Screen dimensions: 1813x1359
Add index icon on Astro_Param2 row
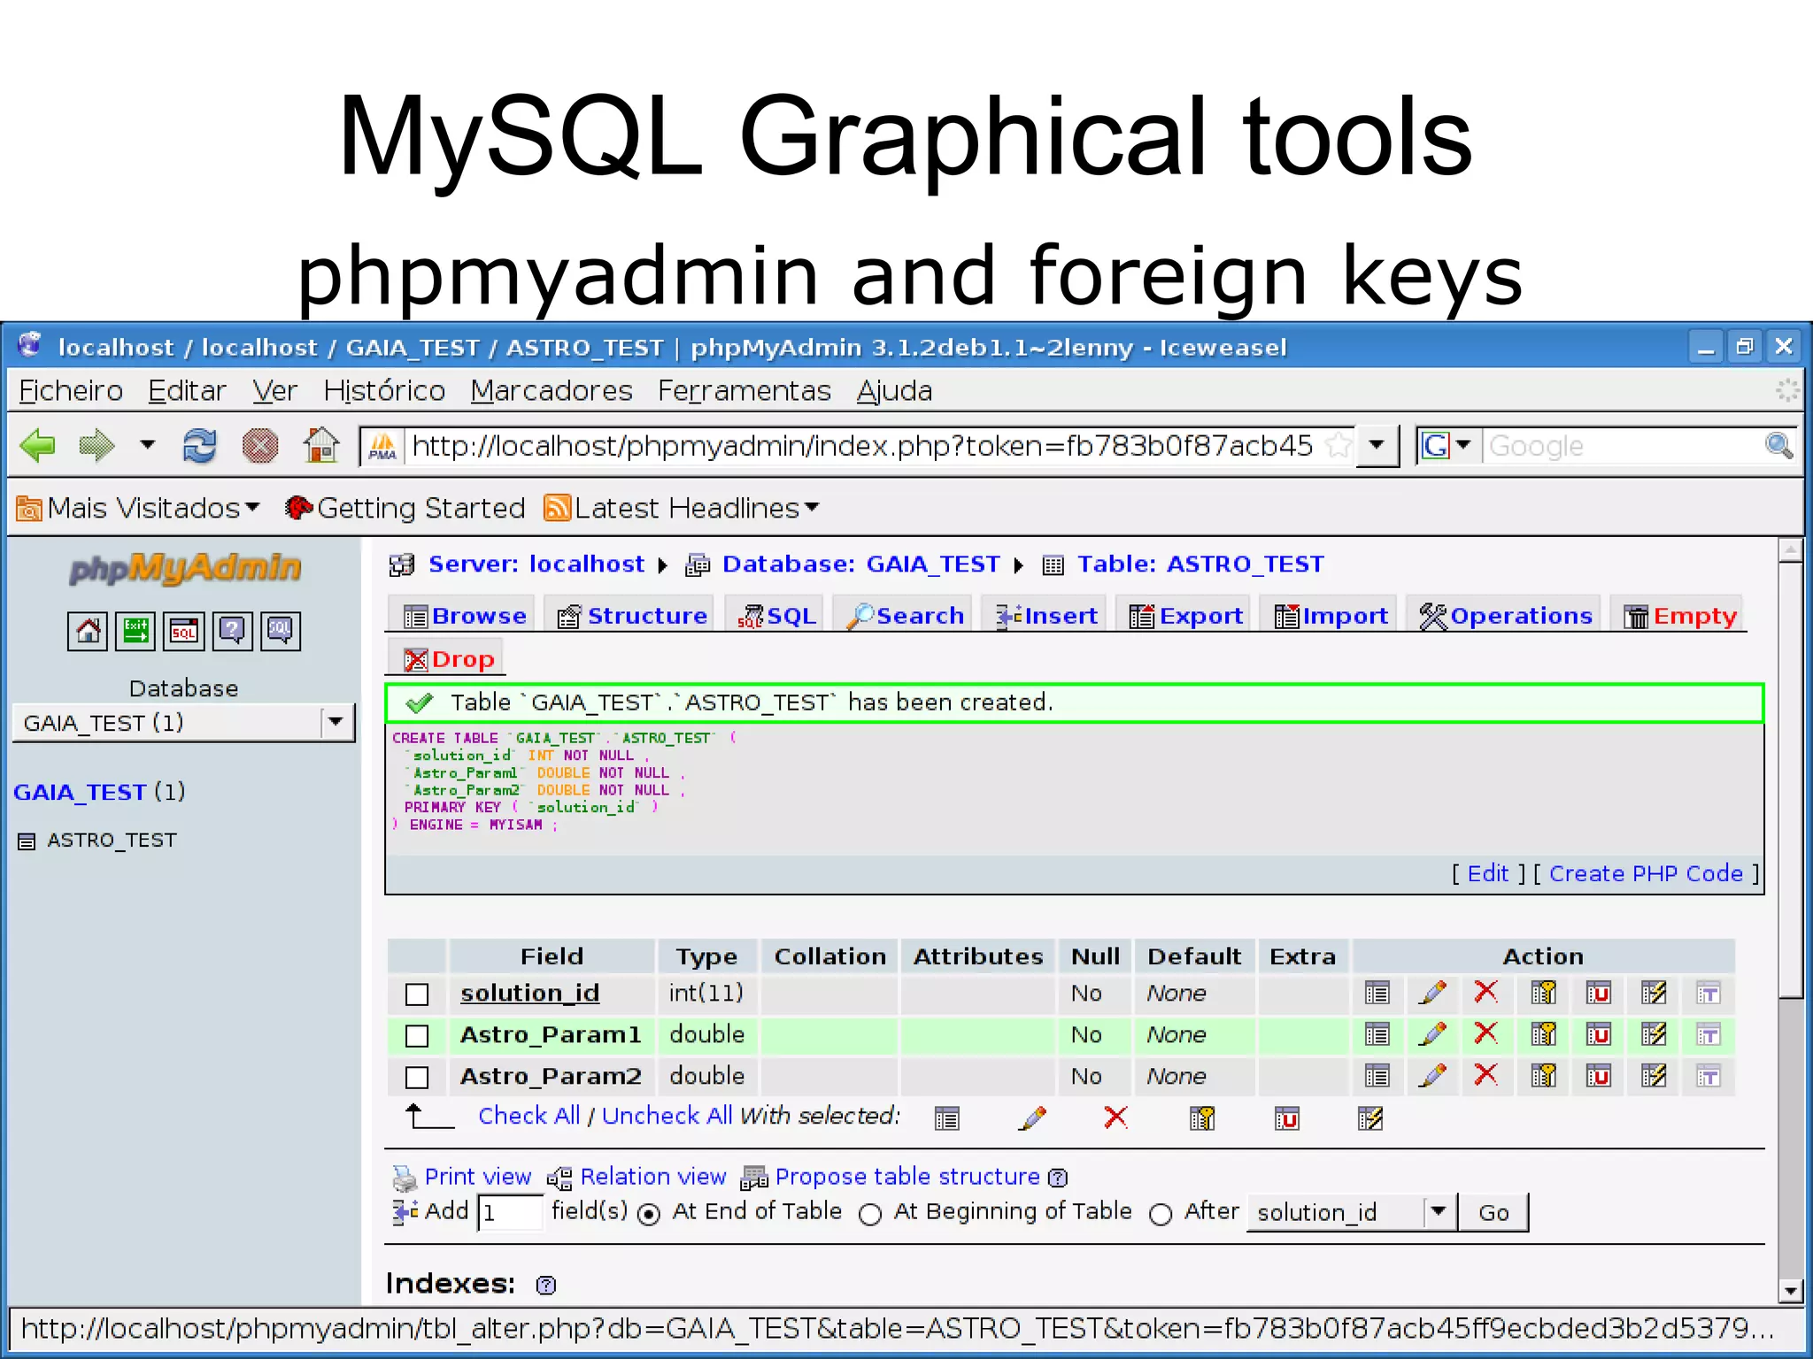1653,1076
